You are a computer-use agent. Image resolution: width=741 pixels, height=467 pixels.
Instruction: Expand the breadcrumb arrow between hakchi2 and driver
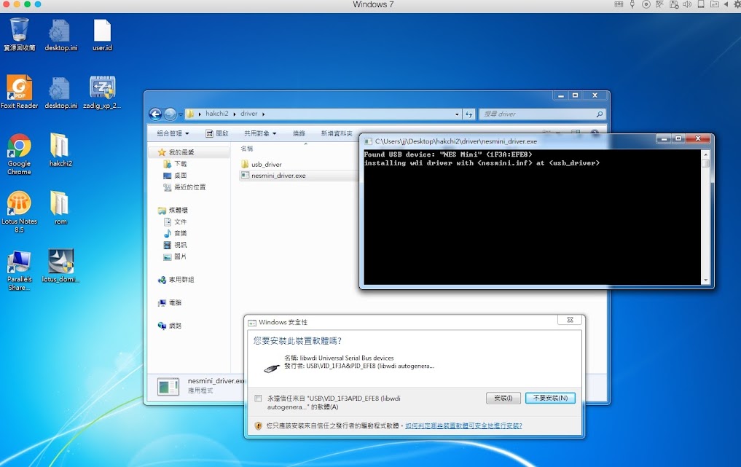(235, 114)
